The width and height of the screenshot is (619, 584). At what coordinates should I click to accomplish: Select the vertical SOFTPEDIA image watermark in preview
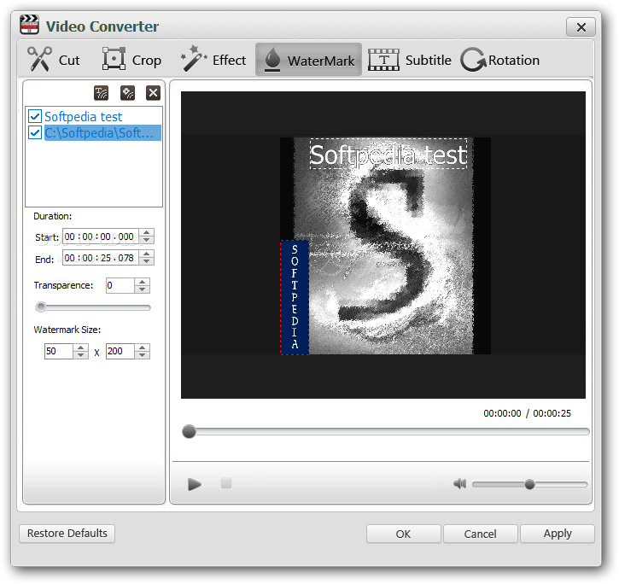click(295, 297)
